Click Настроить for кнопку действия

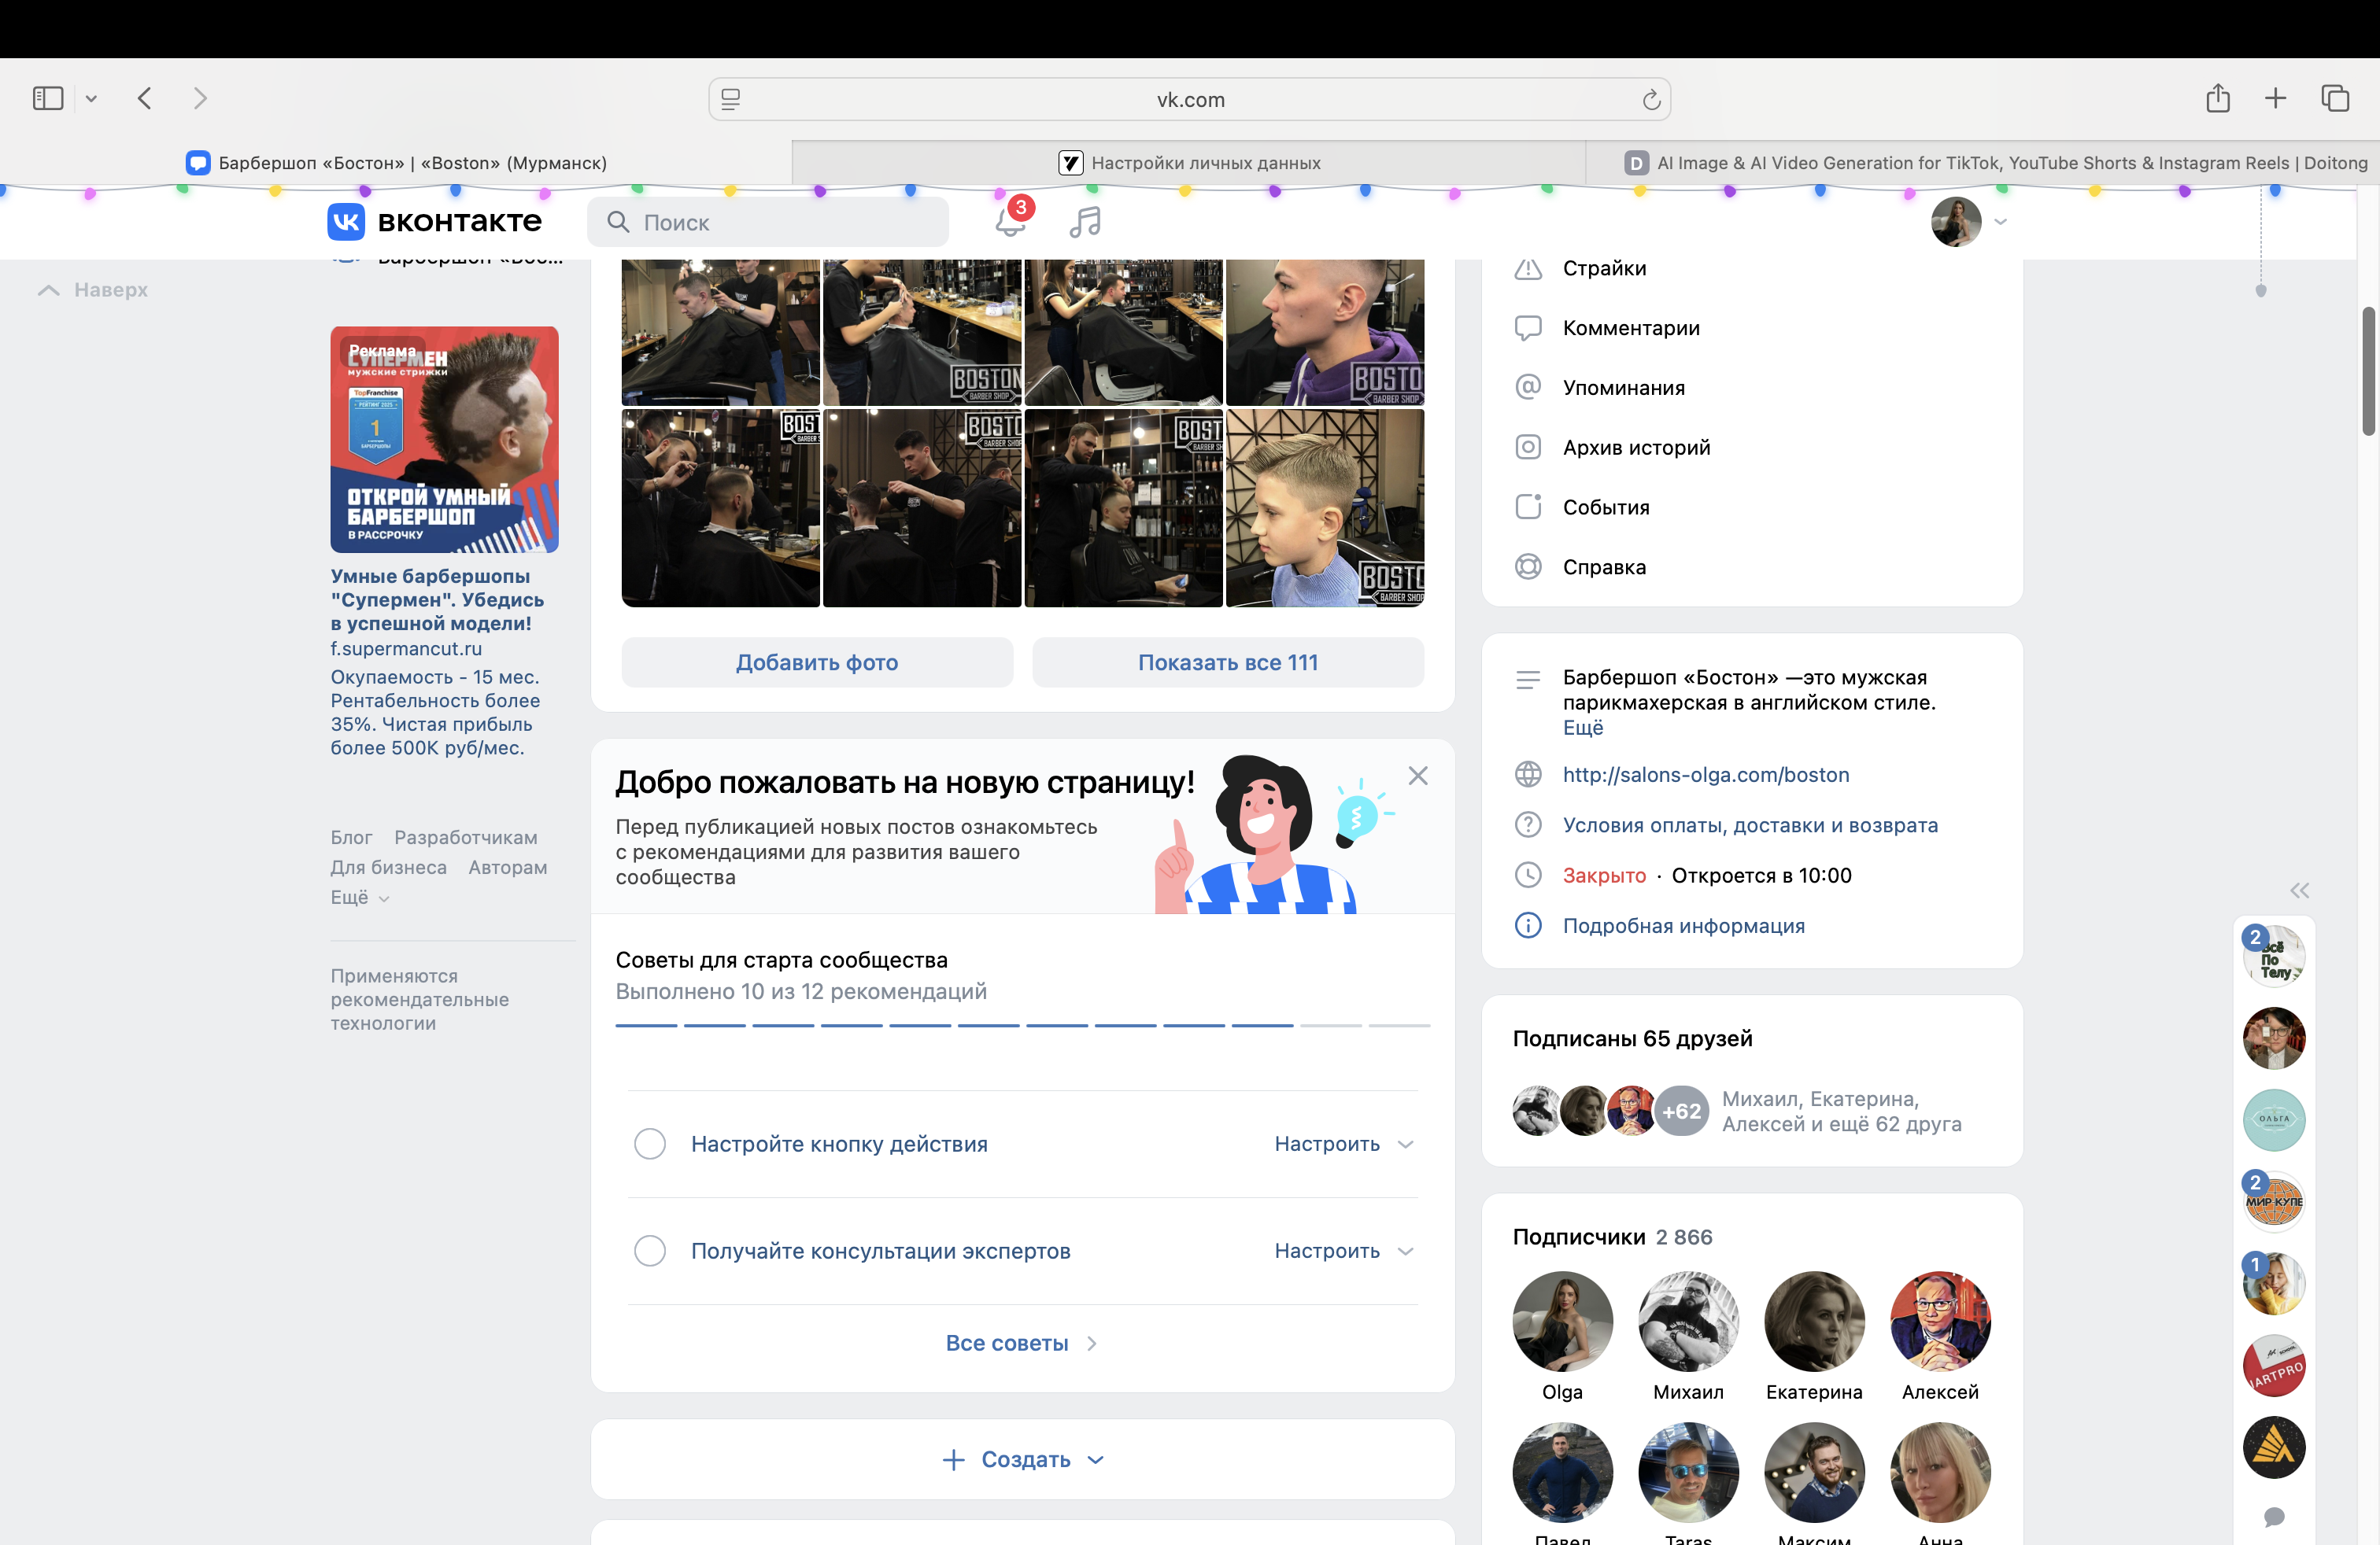point(1327,1145)
